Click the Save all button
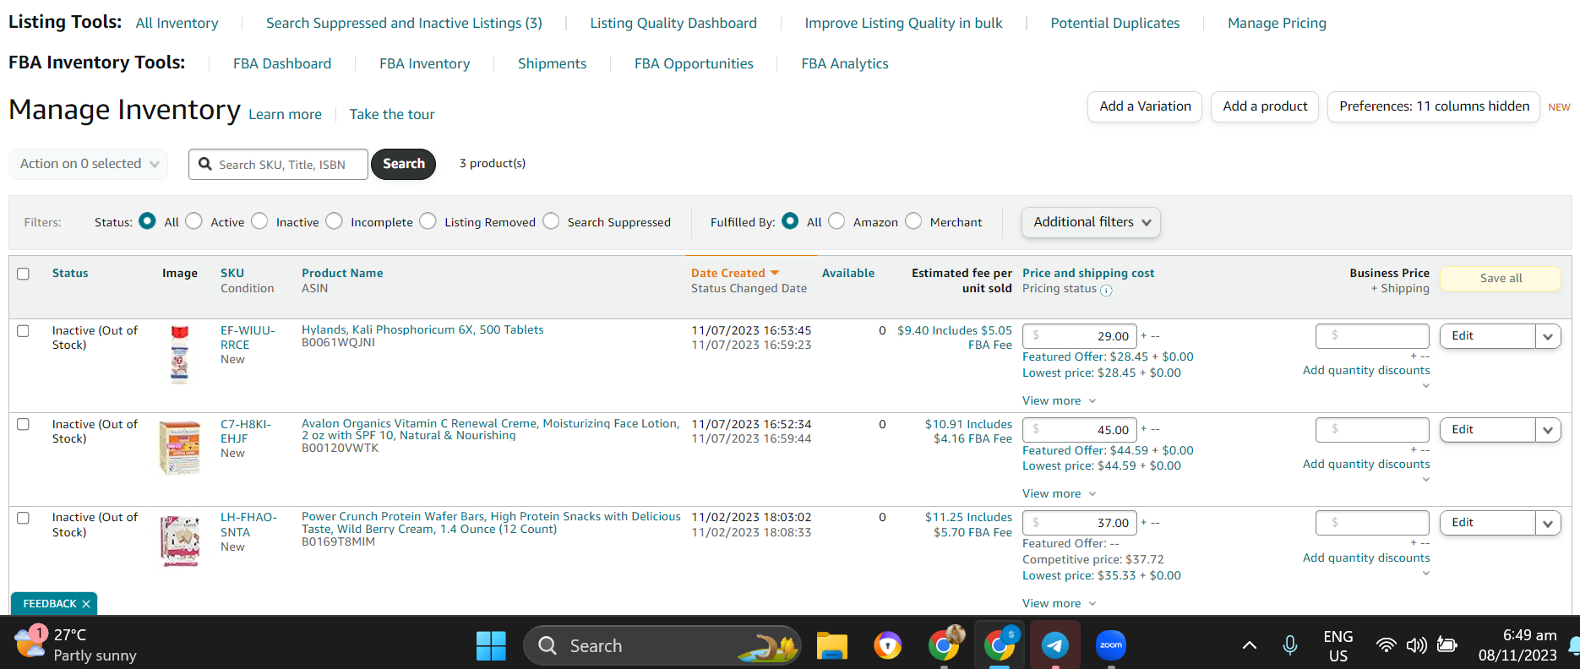Image resolution: width=1580 pixels, height=669 pixels. pos(1501,279)
